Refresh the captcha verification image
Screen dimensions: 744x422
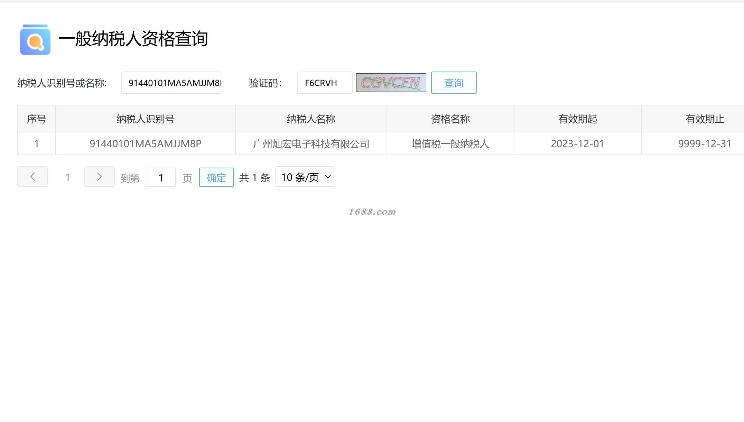coord(391,83)
